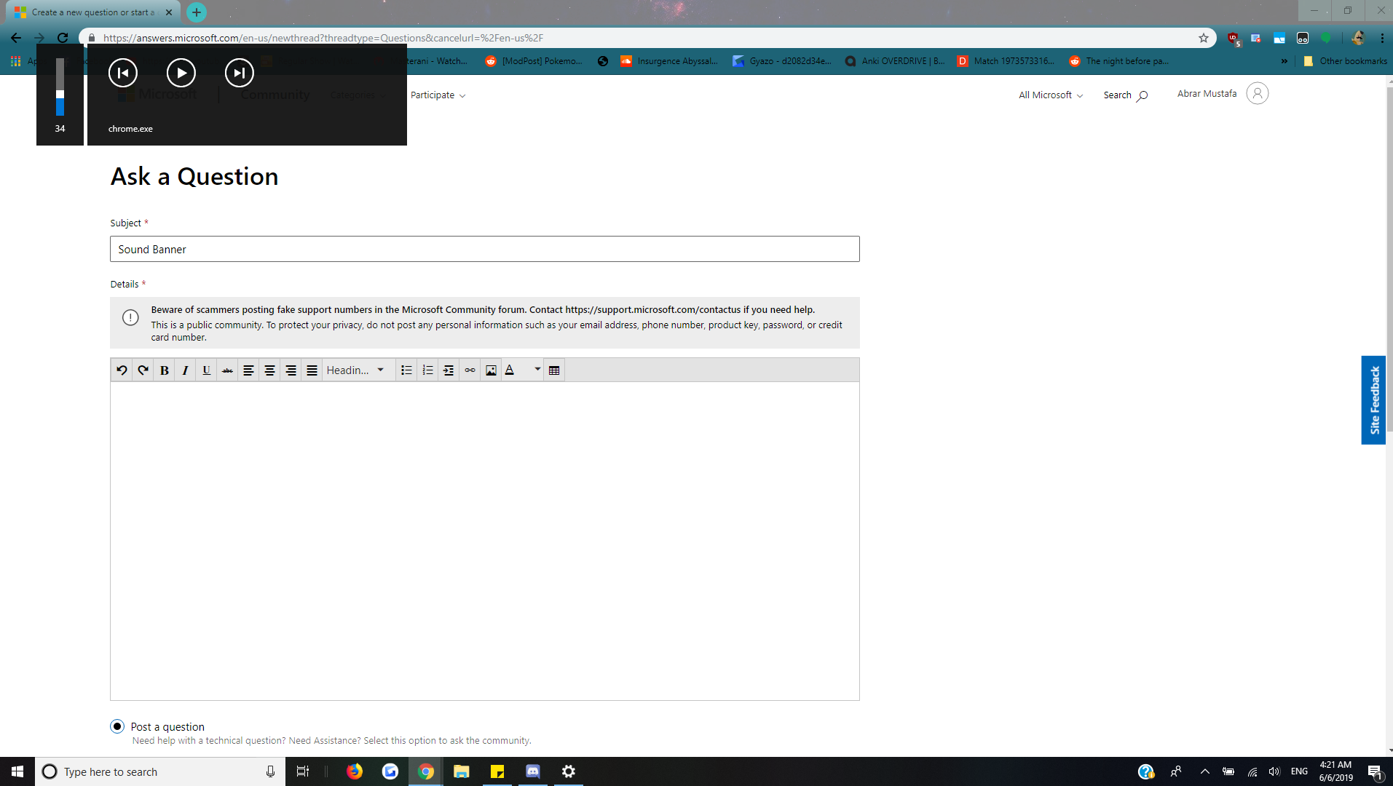Insert a numbered list
This screenshot has height=786, width=1393.
427,370
